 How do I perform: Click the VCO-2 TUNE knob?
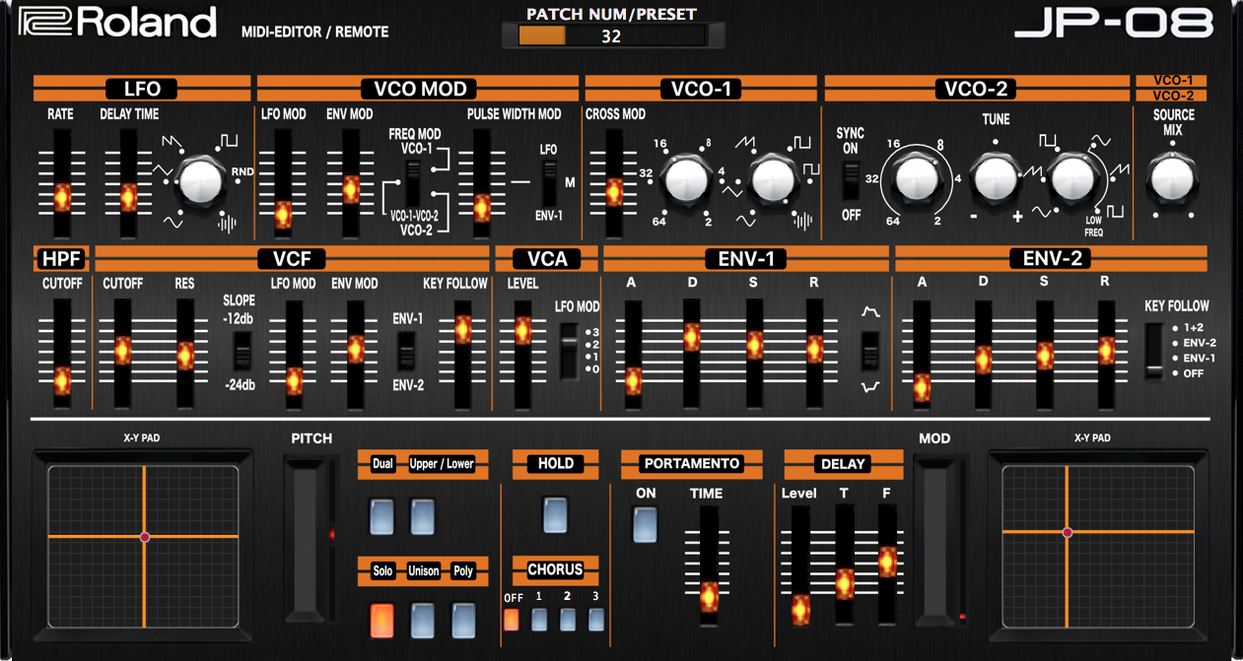995,179
